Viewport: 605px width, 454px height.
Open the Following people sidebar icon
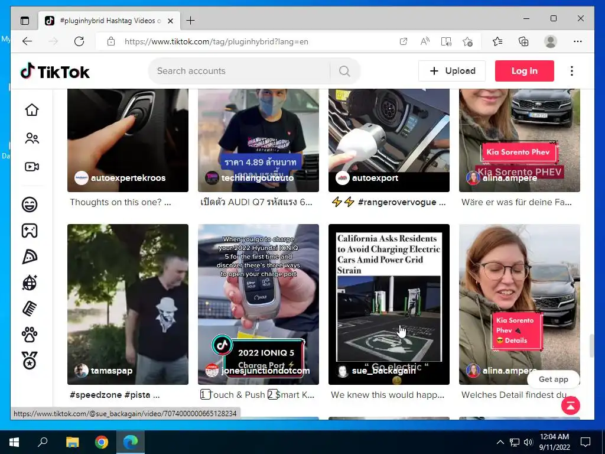pyautogui.click(x=32, y=138)
